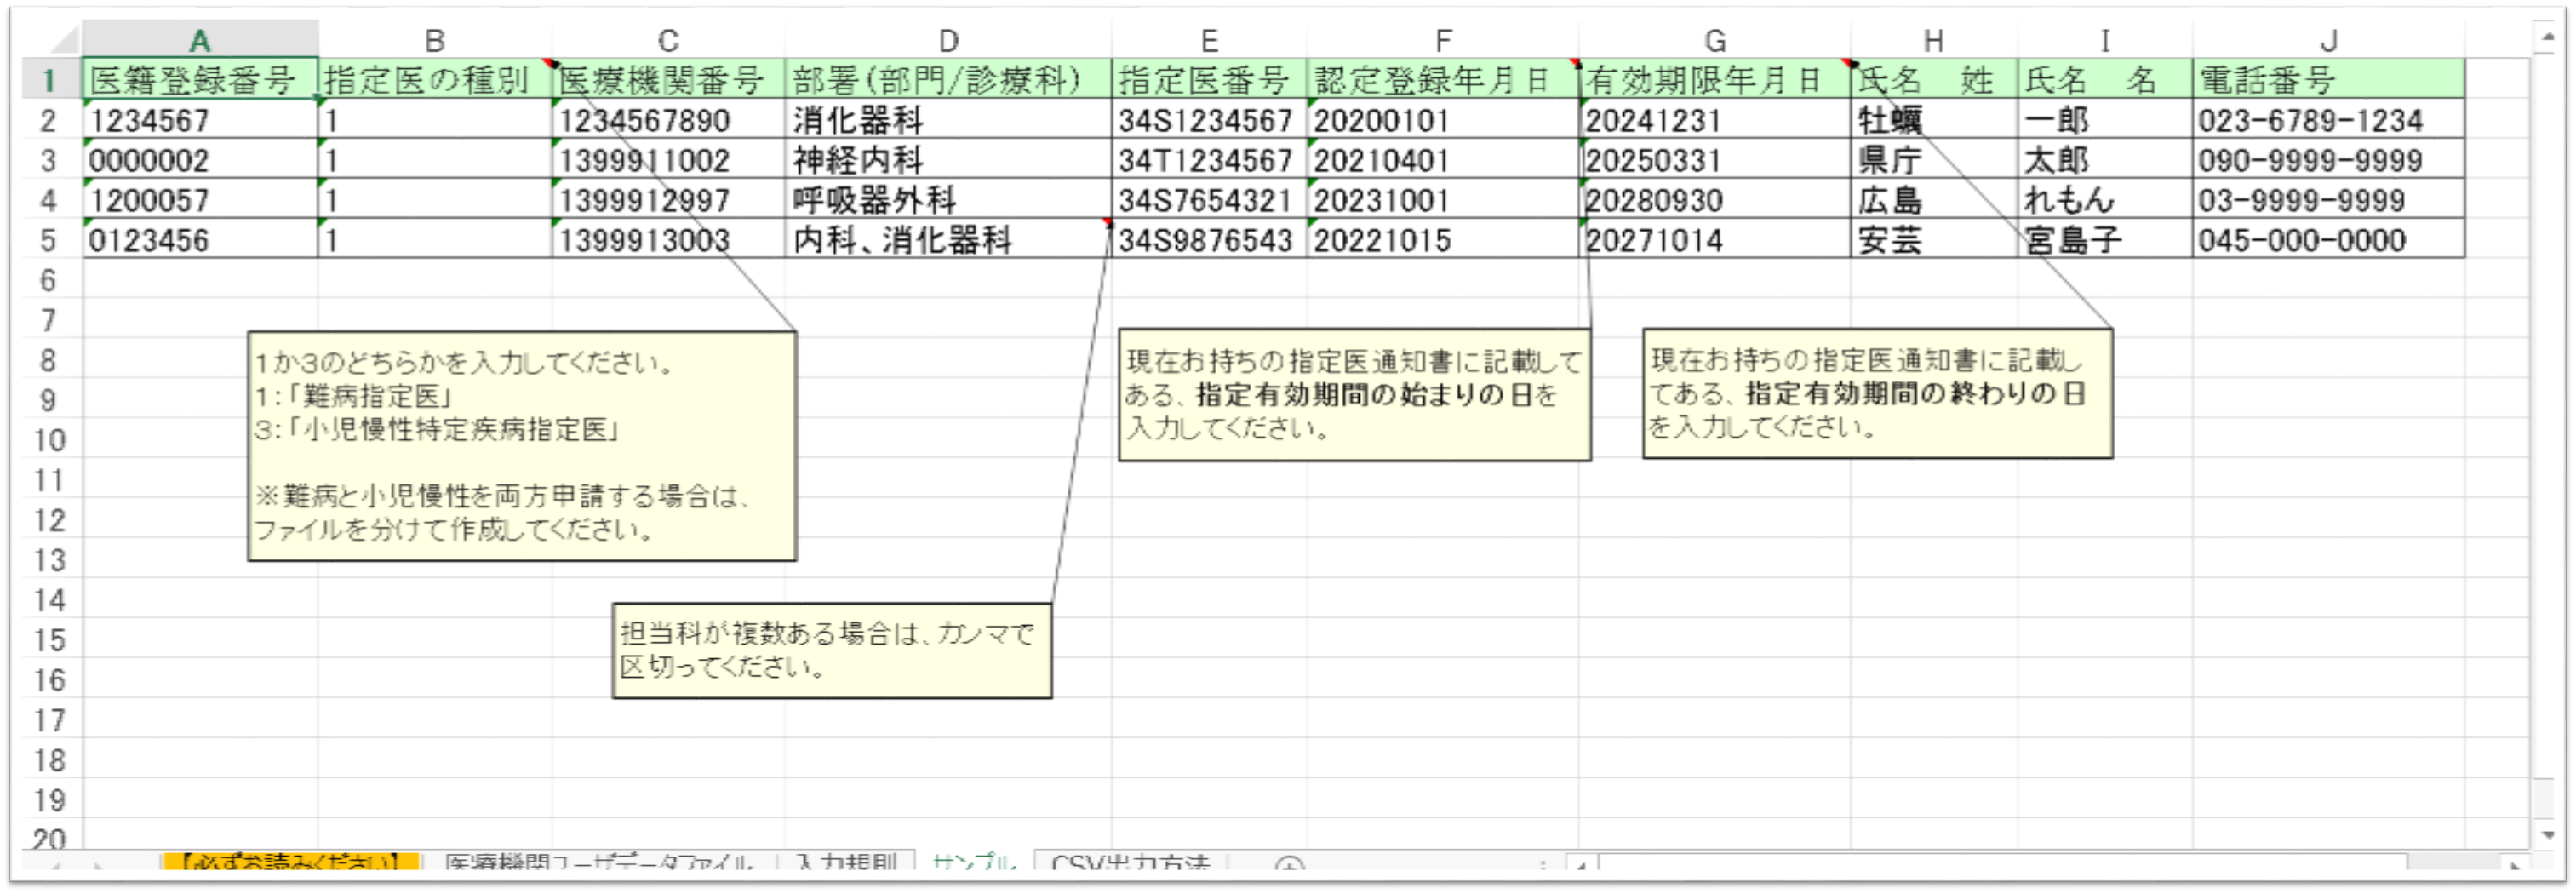Select cell containing 1234567890
This screenshot has height=894, width=2576.
668,119
